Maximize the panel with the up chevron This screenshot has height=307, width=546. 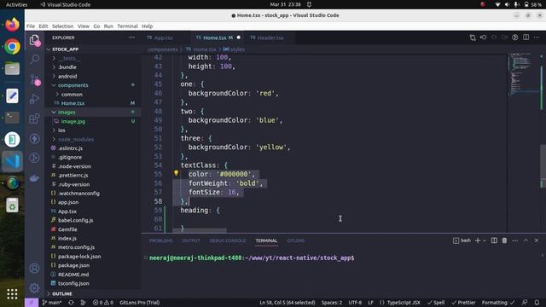526,240
